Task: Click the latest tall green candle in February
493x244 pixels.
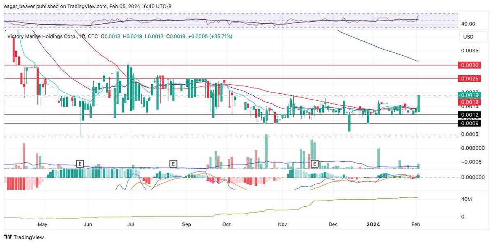Action: pyautogui.click(x=419, y=103)
